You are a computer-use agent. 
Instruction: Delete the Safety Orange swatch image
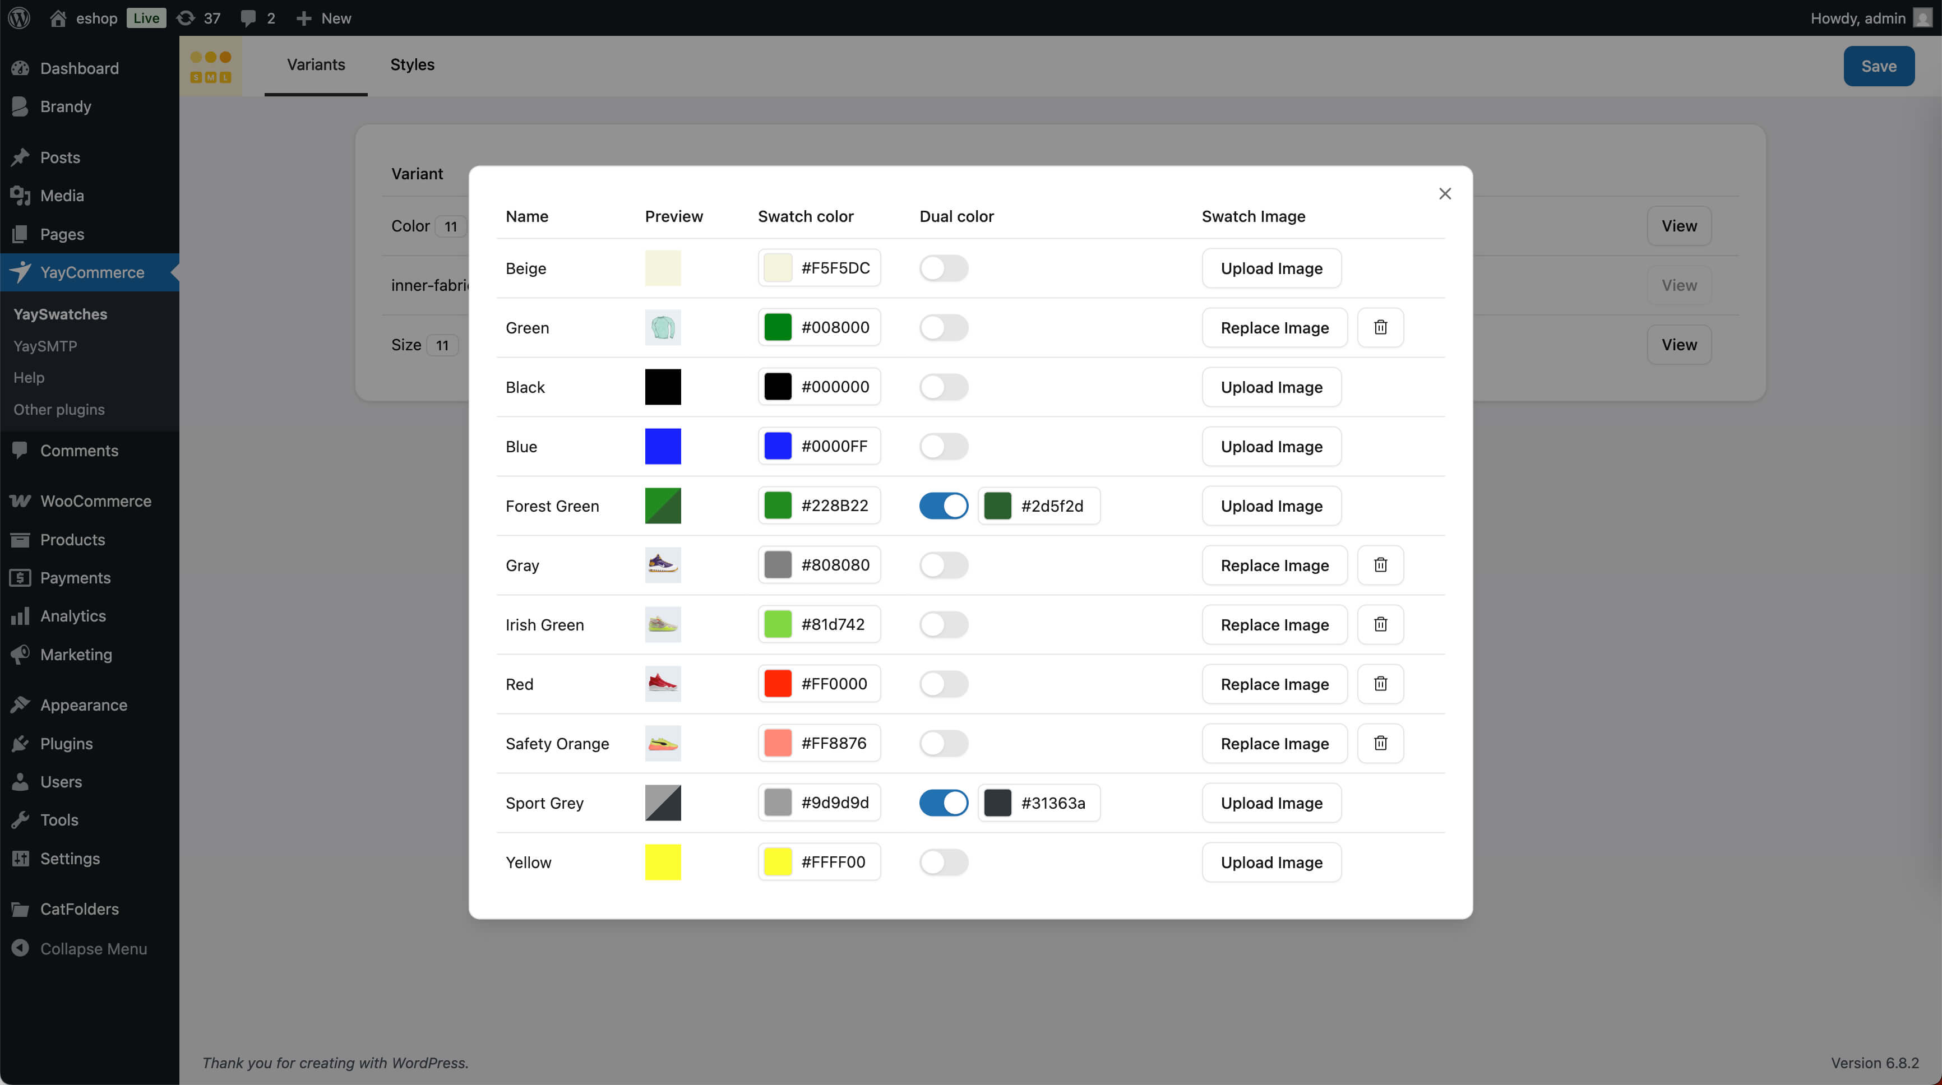pos(1380,744)
